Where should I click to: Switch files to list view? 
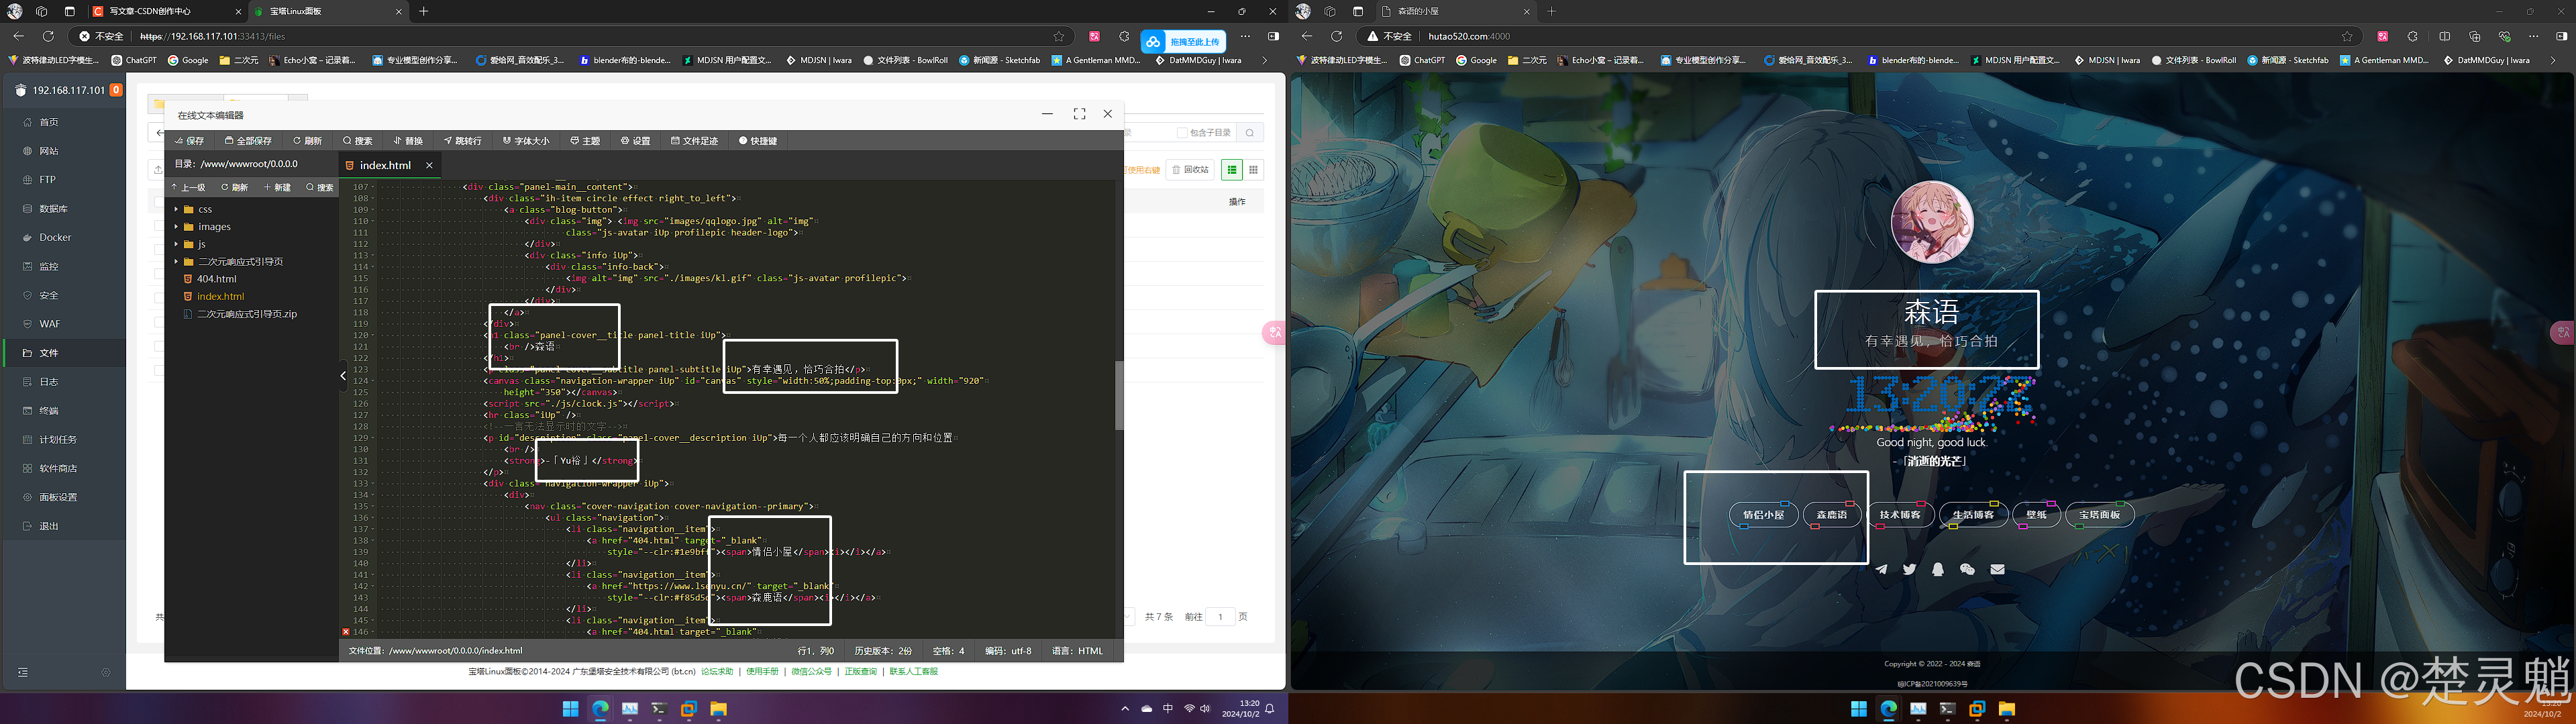pos(1232,170)
